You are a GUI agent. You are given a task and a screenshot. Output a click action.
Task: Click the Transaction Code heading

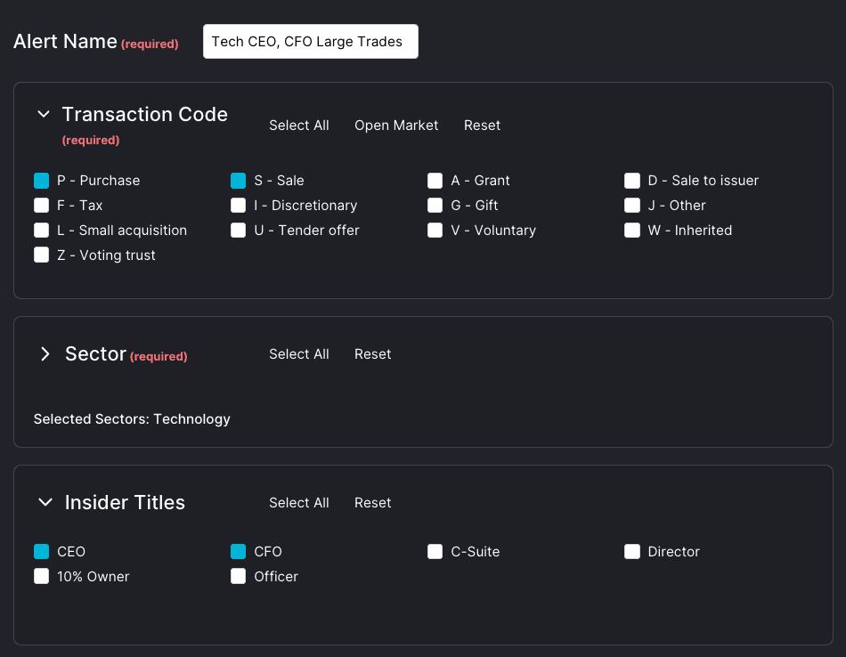click(144, 114)
